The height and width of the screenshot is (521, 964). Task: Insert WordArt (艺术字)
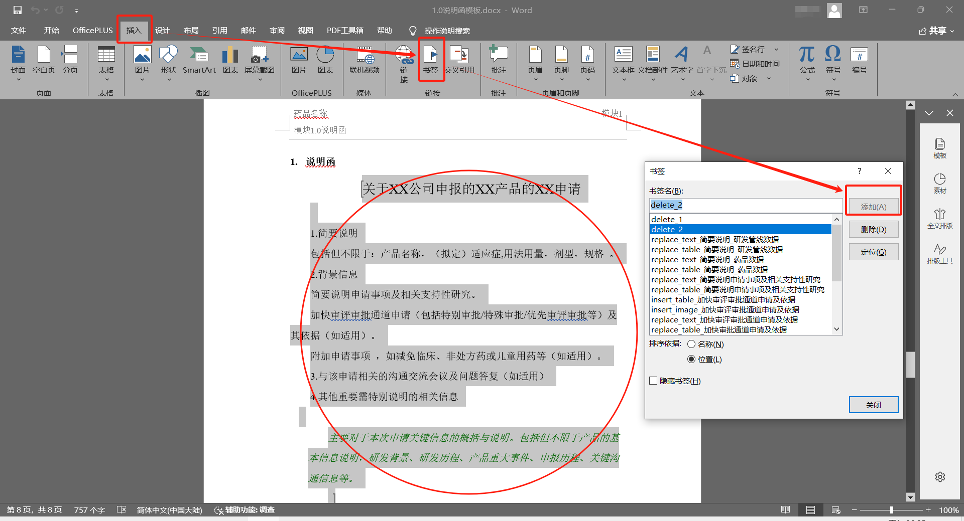682,63
